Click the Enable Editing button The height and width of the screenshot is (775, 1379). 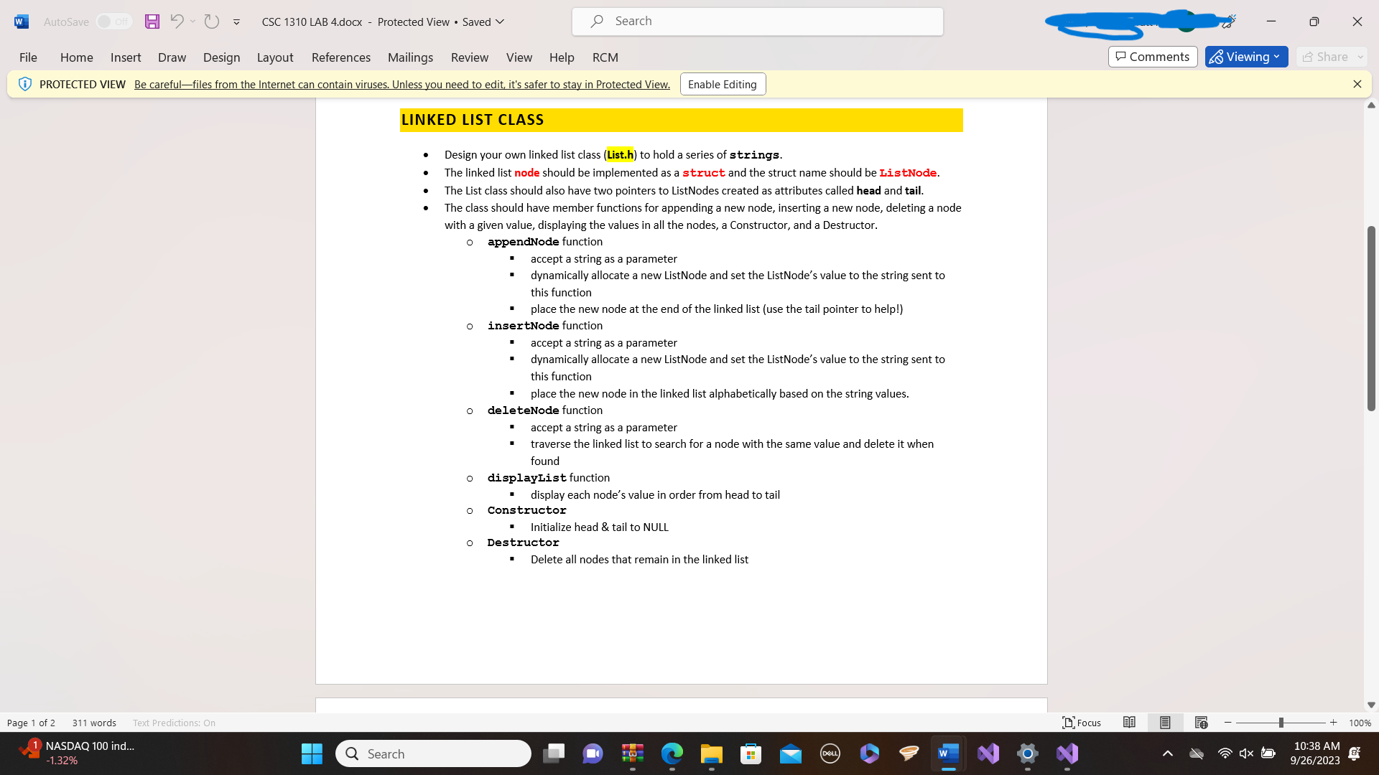click(722, 84)
